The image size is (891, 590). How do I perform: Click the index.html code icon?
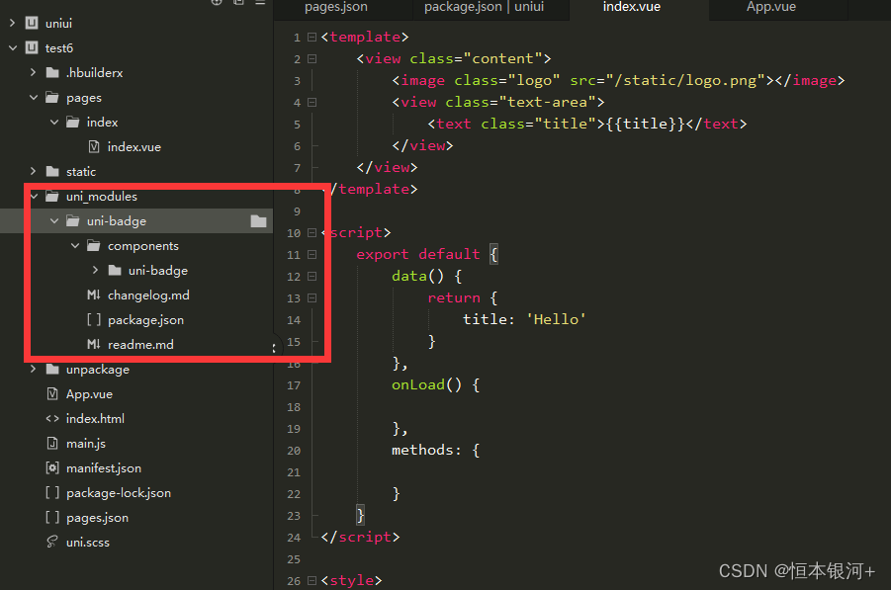(52, 418)
